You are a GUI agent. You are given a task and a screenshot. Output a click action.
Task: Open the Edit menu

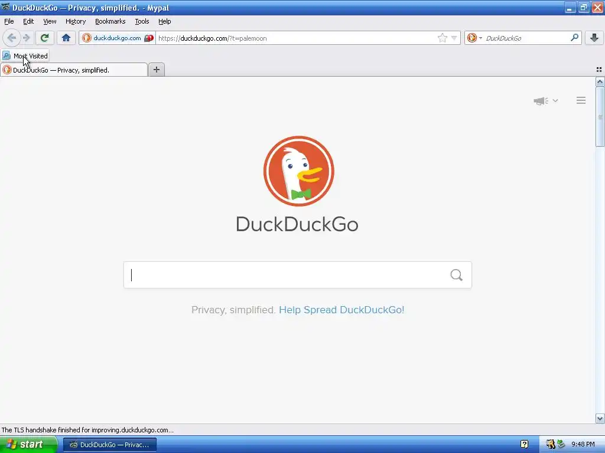[28, 21]
